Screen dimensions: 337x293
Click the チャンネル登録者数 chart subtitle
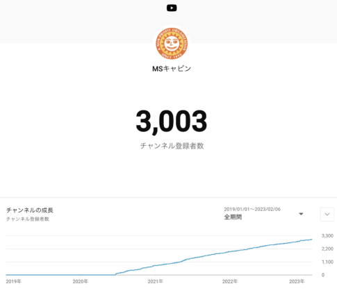point(28,219)
